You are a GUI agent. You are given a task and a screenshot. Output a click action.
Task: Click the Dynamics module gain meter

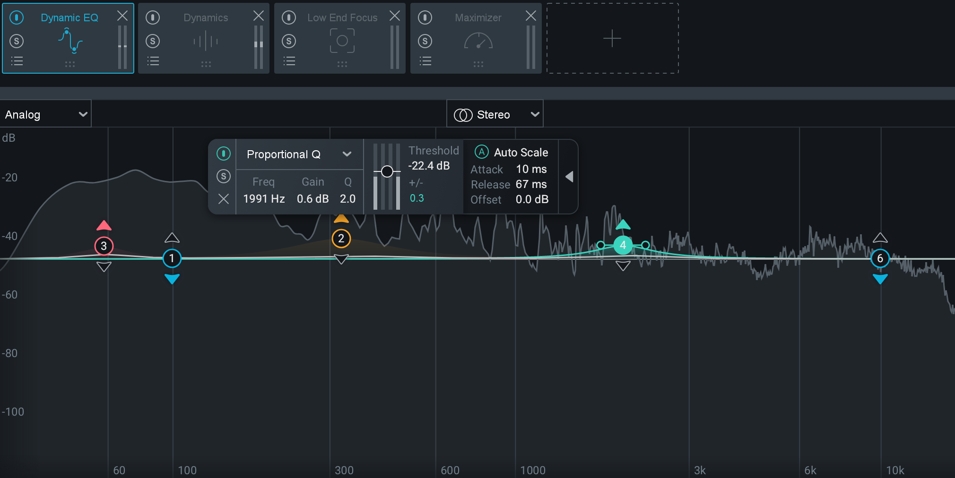coord(259,47)
